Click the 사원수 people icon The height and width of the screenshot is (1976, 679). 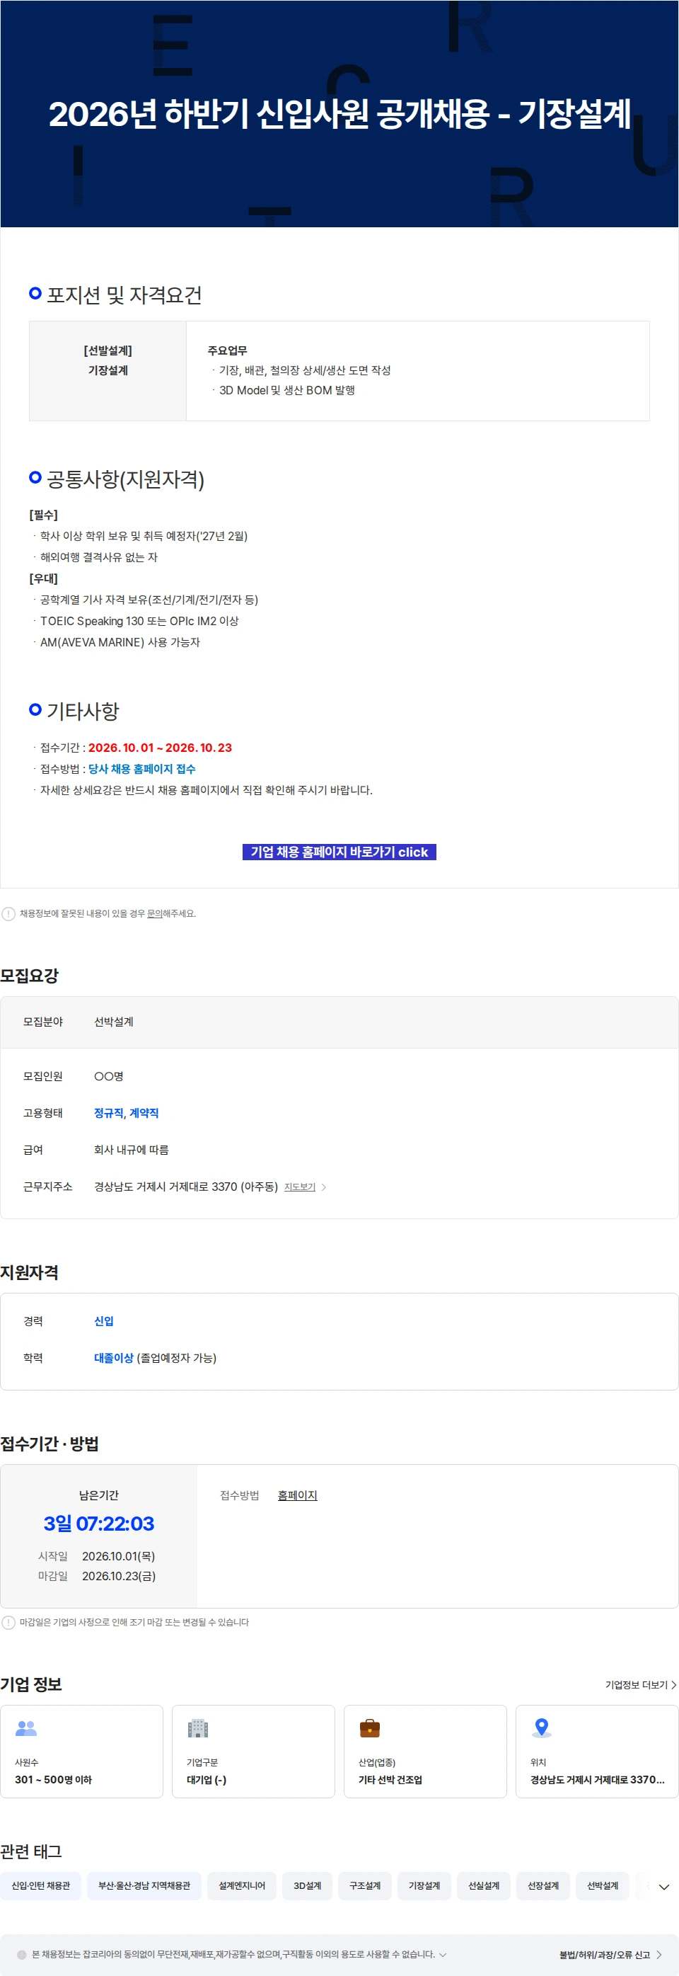[26, 1727]
